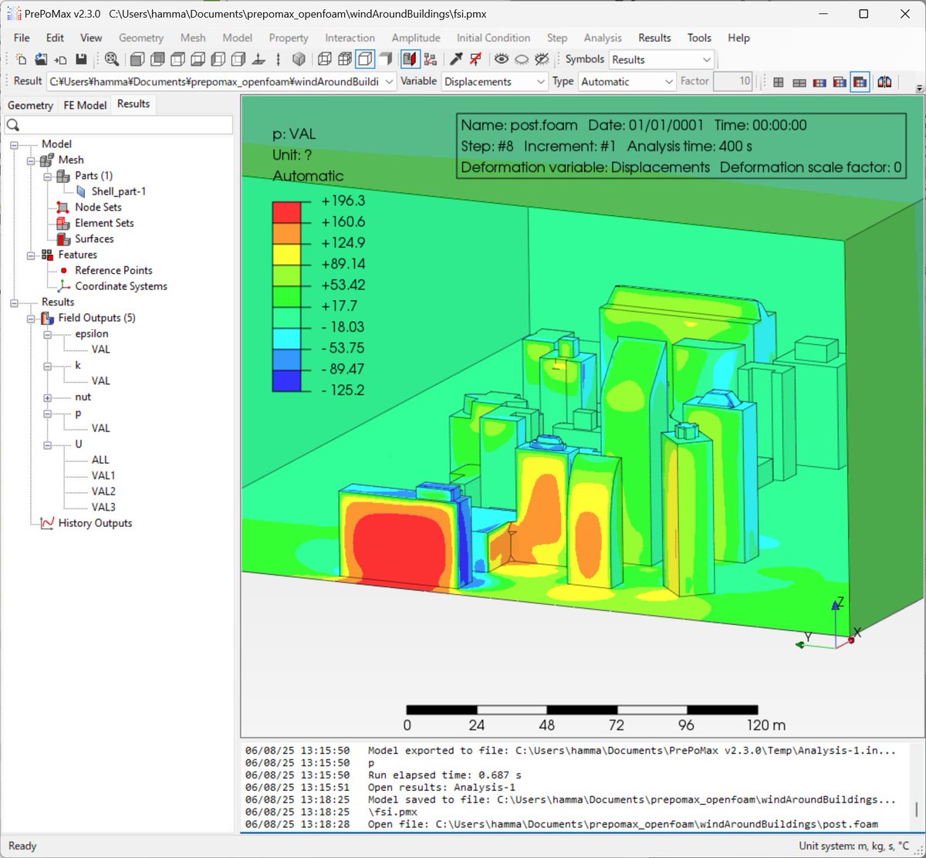The height and width of the screenshot is (858, 926).
Task: Select VAL under epsilon field
Action: 100,350
